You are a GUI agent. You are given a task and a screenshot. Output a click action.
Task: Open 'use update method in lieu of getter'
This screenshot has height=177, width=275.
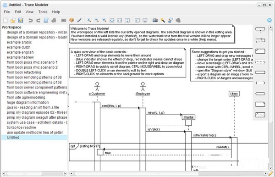coord(35,133)
